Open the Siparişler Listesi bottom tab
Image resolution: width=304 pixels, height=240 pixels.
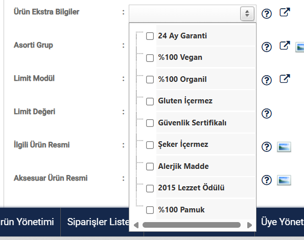coord(98,222)
